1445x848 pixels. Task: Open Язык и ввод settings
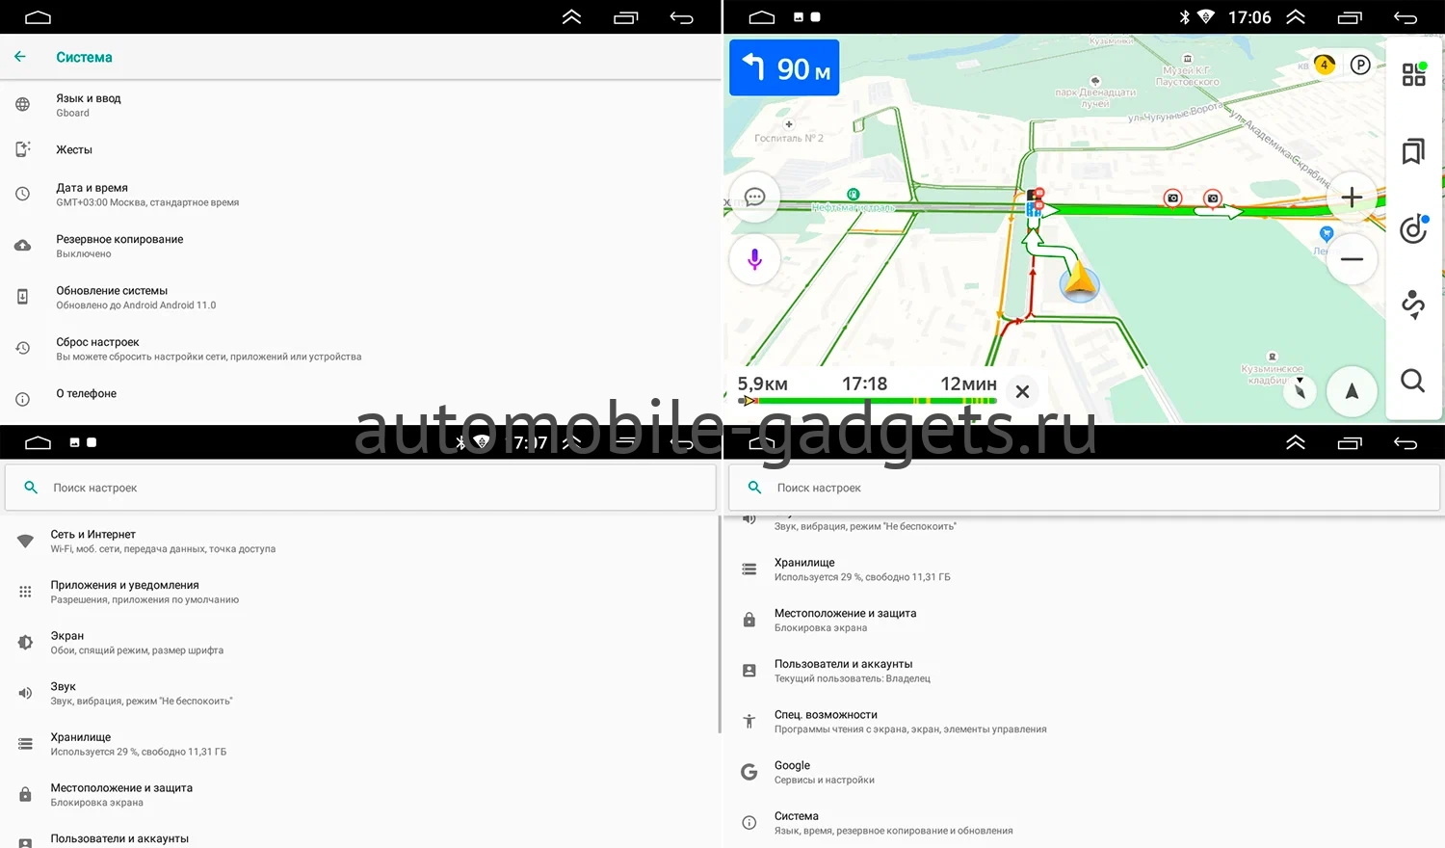[89, 105]
